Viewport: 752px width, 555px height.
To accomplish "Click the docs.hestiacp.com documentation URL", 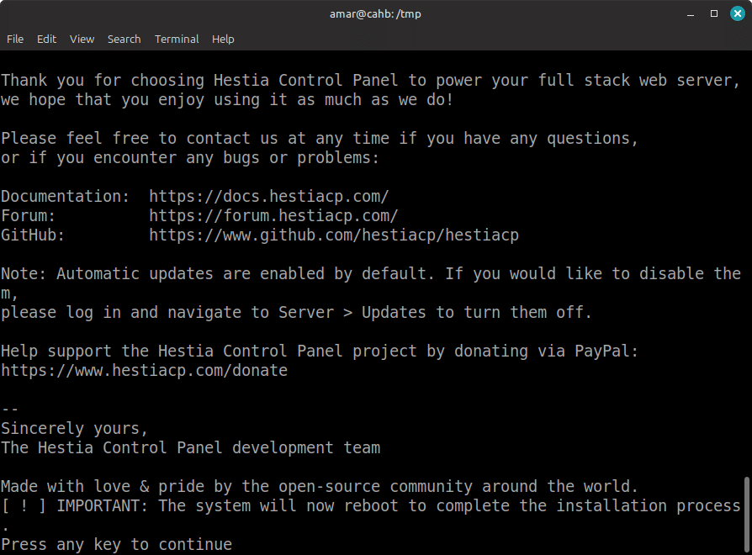I will point(268,197).
